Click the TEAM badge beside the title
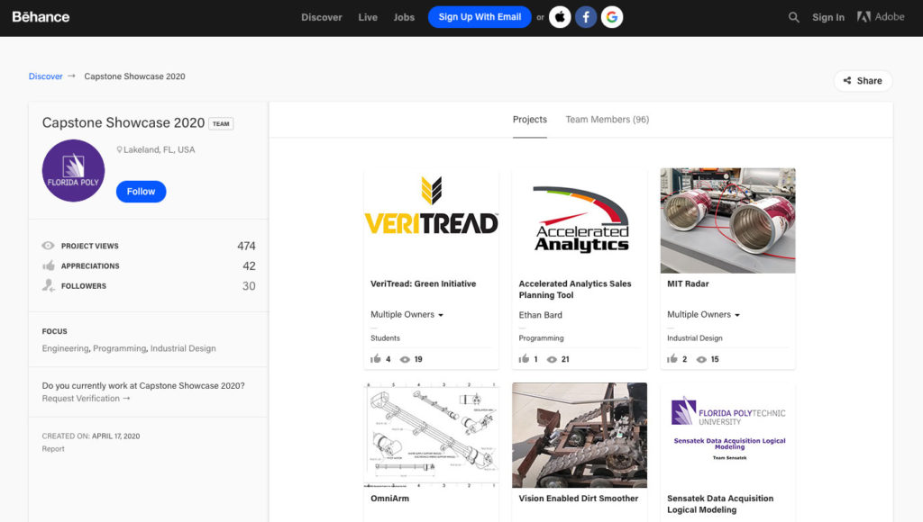The height and width of the screenshot is (522, 923). coord(222,123)
